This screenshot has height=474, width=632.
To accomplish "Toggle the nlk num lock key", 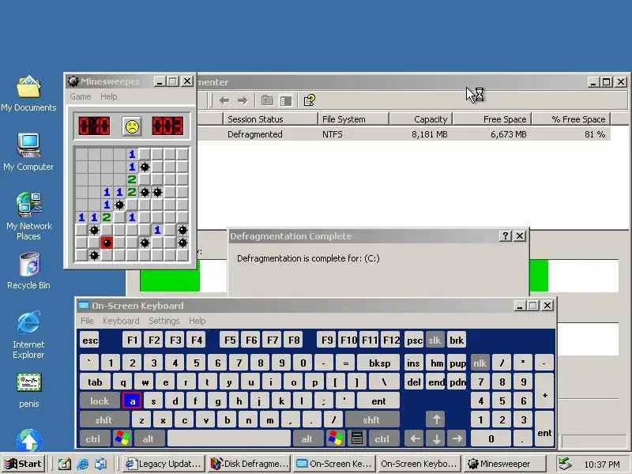I will [480, 363].
